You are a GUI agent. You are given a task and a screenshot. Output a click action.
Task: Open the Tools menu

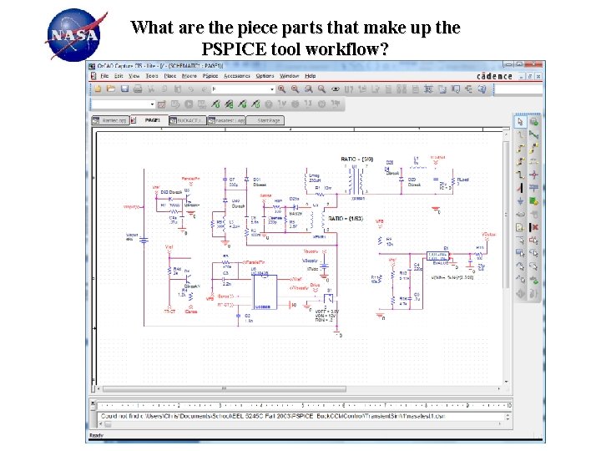pos(152,76)
